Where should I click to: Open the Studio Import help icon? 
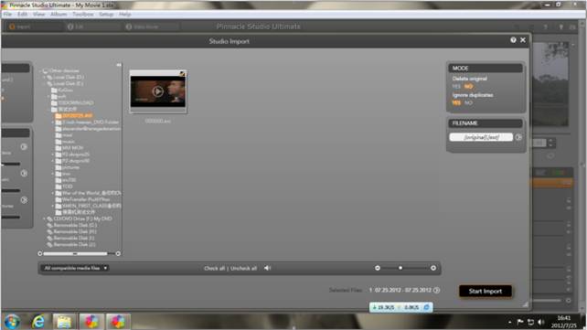[513, 40]
